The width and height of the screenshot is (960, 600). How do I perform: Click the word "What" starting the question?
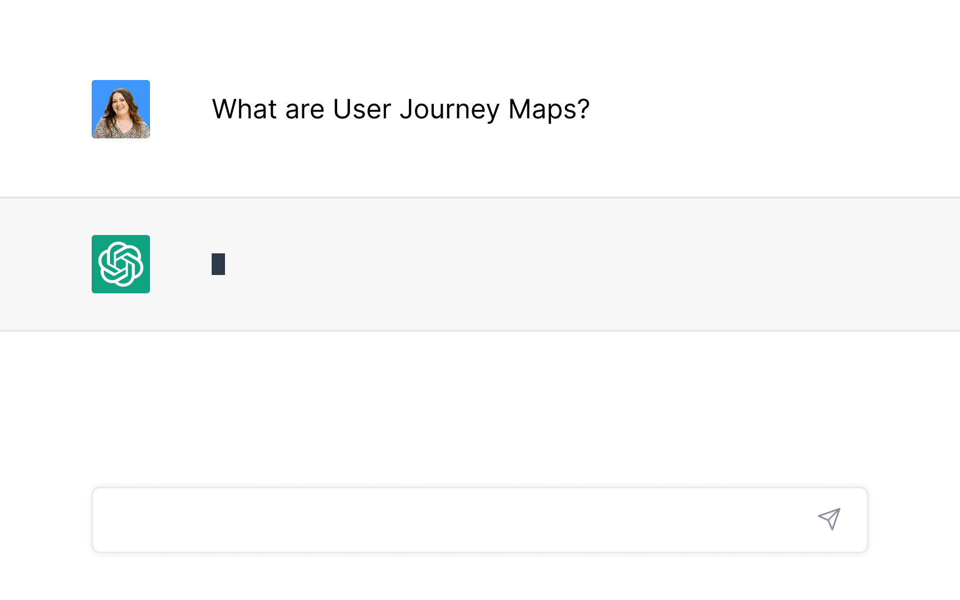244,109
